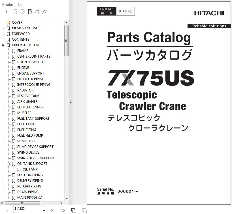Viewport: 232px width, 214px height.
Task: Select the RESERVE TANK bookmark
Action: [x=28, y=96]
